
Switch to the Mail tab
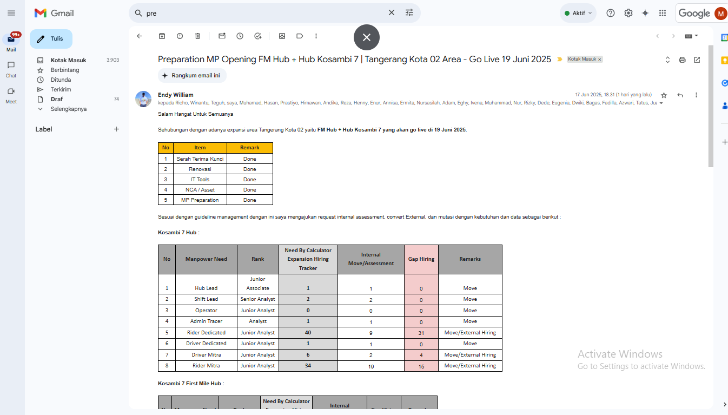[11, 43]
